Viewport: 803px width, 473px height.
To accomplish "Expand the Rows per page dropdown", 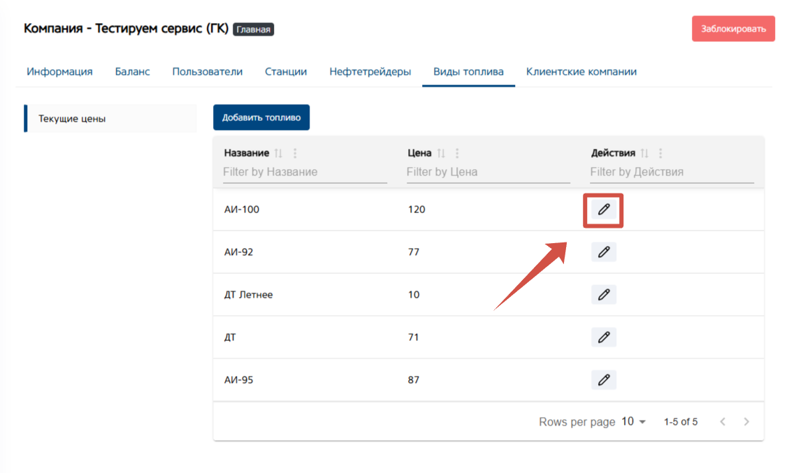I will pyautogui.click(x=634, y=422).
